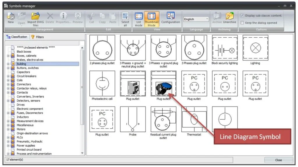298x167 pixels.
Task: Click the Open icon in Management
Action: [x=22, y=16]
